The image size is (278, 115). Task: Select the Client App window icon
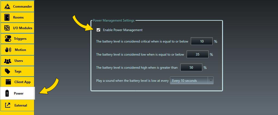pos(8,82)
